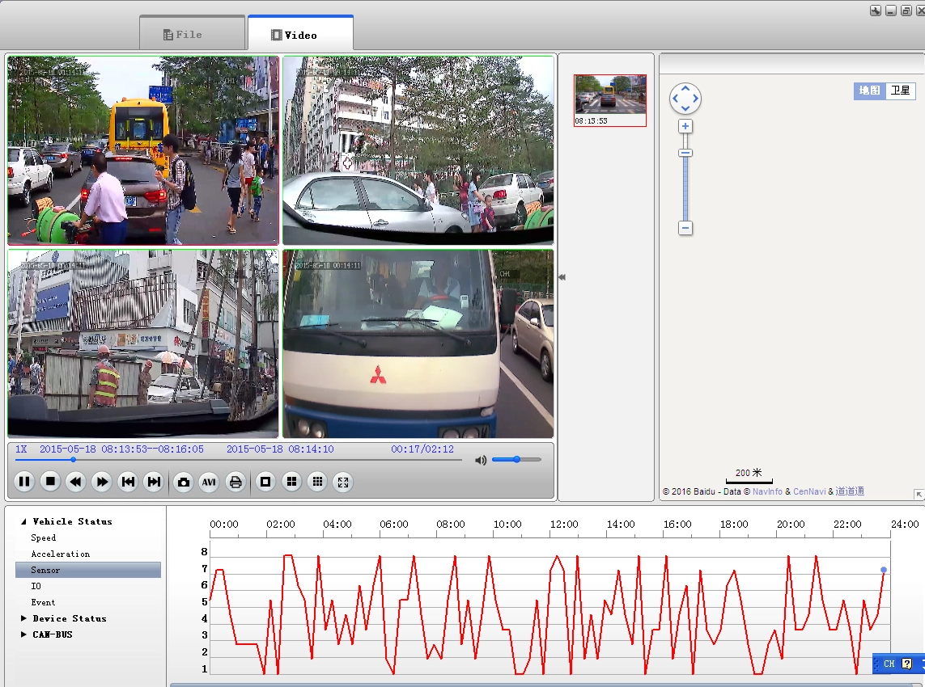This screenshot has width=925, height=687.
Task: Switch to nine-view grid layout
Action: (317, 482)
